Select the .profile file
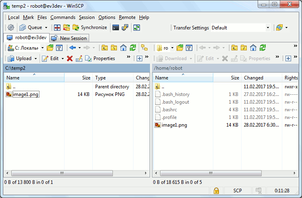The width and height of the screenshot is (302, 198). pyautogui.click(x=169, y=117)
